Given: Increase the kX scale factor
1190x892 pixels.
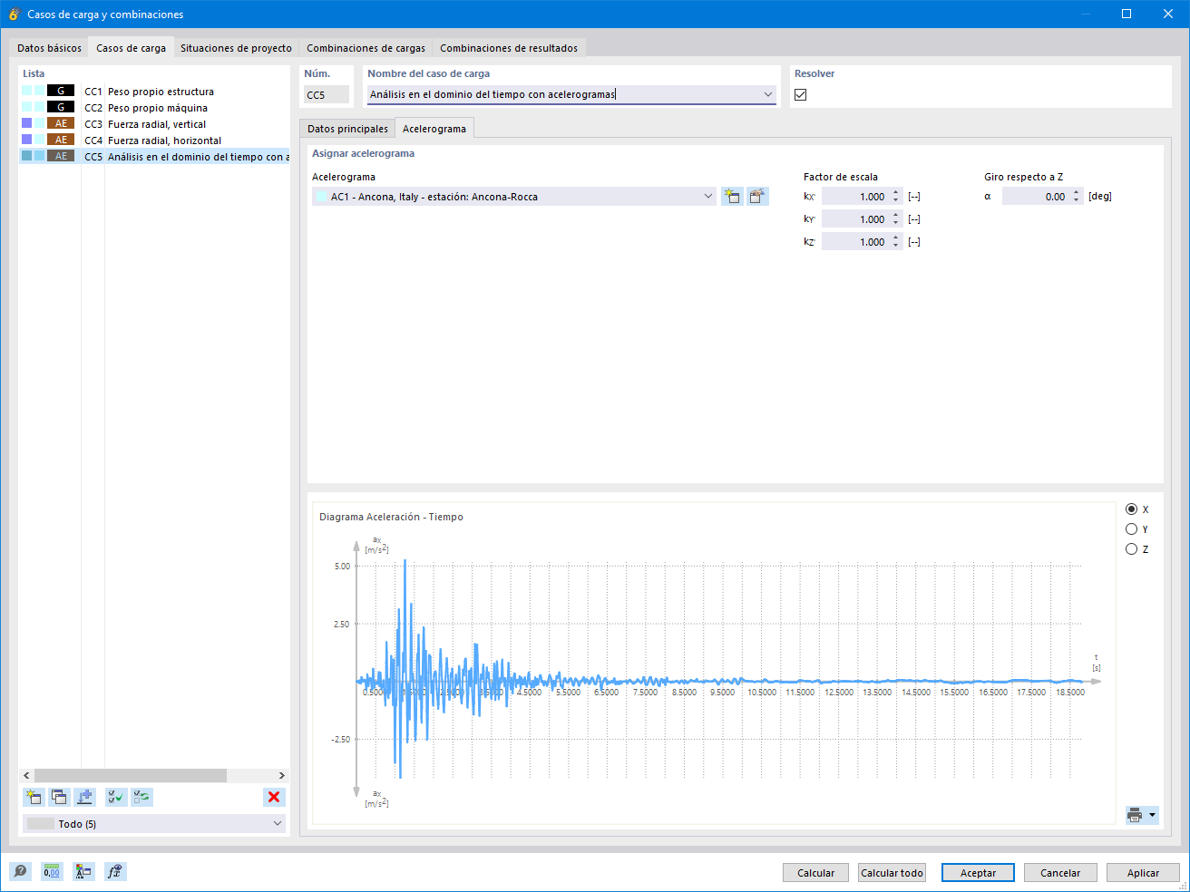Looking at the screenshot, I should point(896,192).
